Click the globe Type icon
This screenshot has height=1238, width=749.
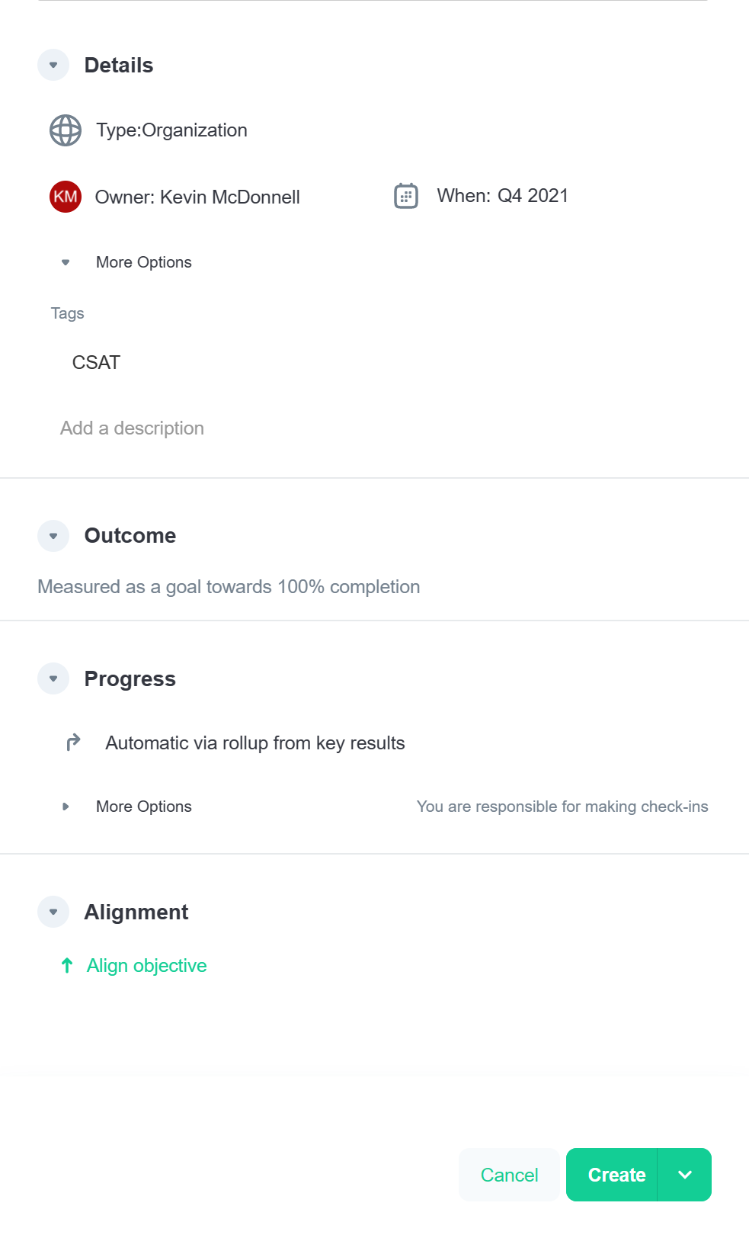click(66, 130)
